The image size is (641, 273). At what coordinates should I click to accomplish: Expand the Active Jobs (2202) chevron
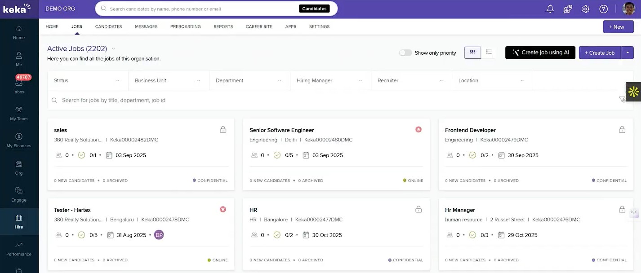[x=113, y=48]
